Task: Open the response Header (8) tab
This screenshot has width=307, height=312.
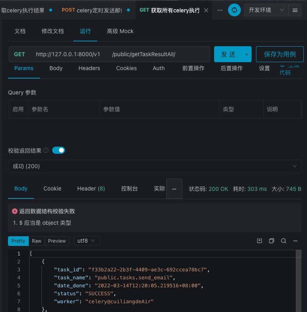Action: (x=91, y=188)
